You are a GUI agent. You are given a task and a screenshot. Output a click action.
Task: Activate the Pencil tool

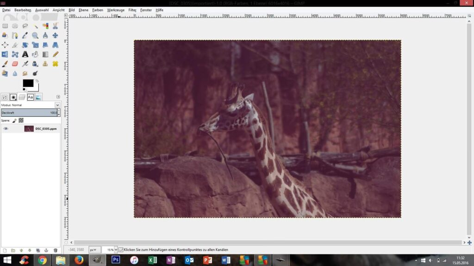point(55,54)
